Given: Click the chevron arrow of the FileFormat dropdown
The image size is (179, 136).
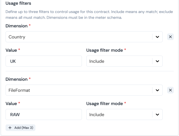Looking at the screenshot, I should tap(157, 90).
